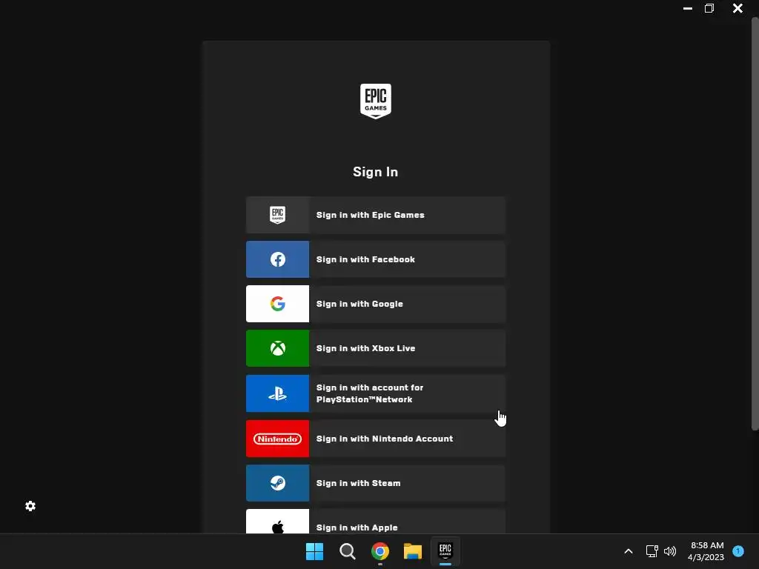This screenshot has width=759, height=569.
Task: Click the Steam logo icon
Action: 277,483
